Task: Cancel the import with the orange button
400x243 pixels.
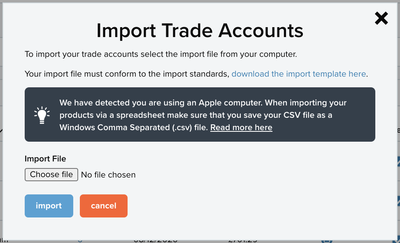Action: [x=104, y=206]
